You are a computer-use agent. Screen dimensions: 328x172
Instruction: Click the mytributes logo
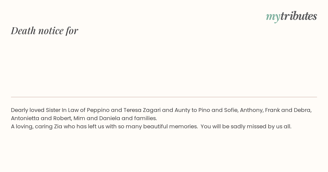coord(291,16)
